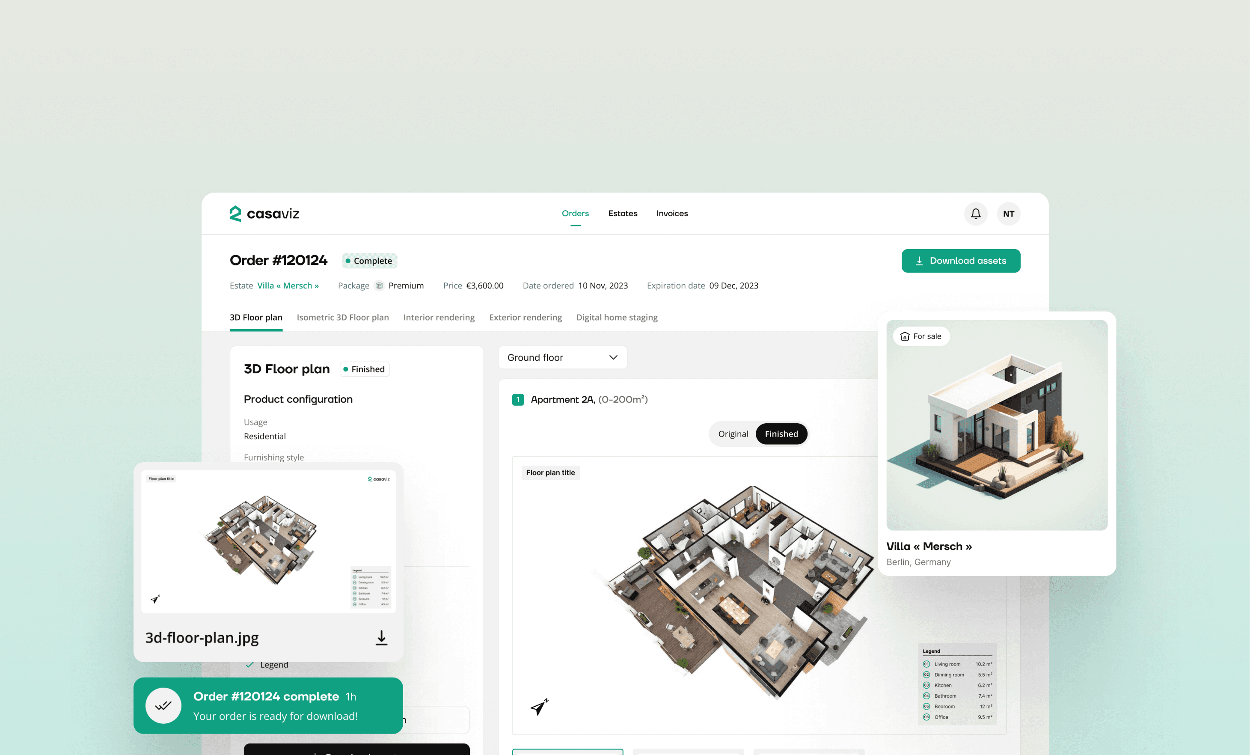
Task: Click the casaviz logo
Action: click(264, 214)
